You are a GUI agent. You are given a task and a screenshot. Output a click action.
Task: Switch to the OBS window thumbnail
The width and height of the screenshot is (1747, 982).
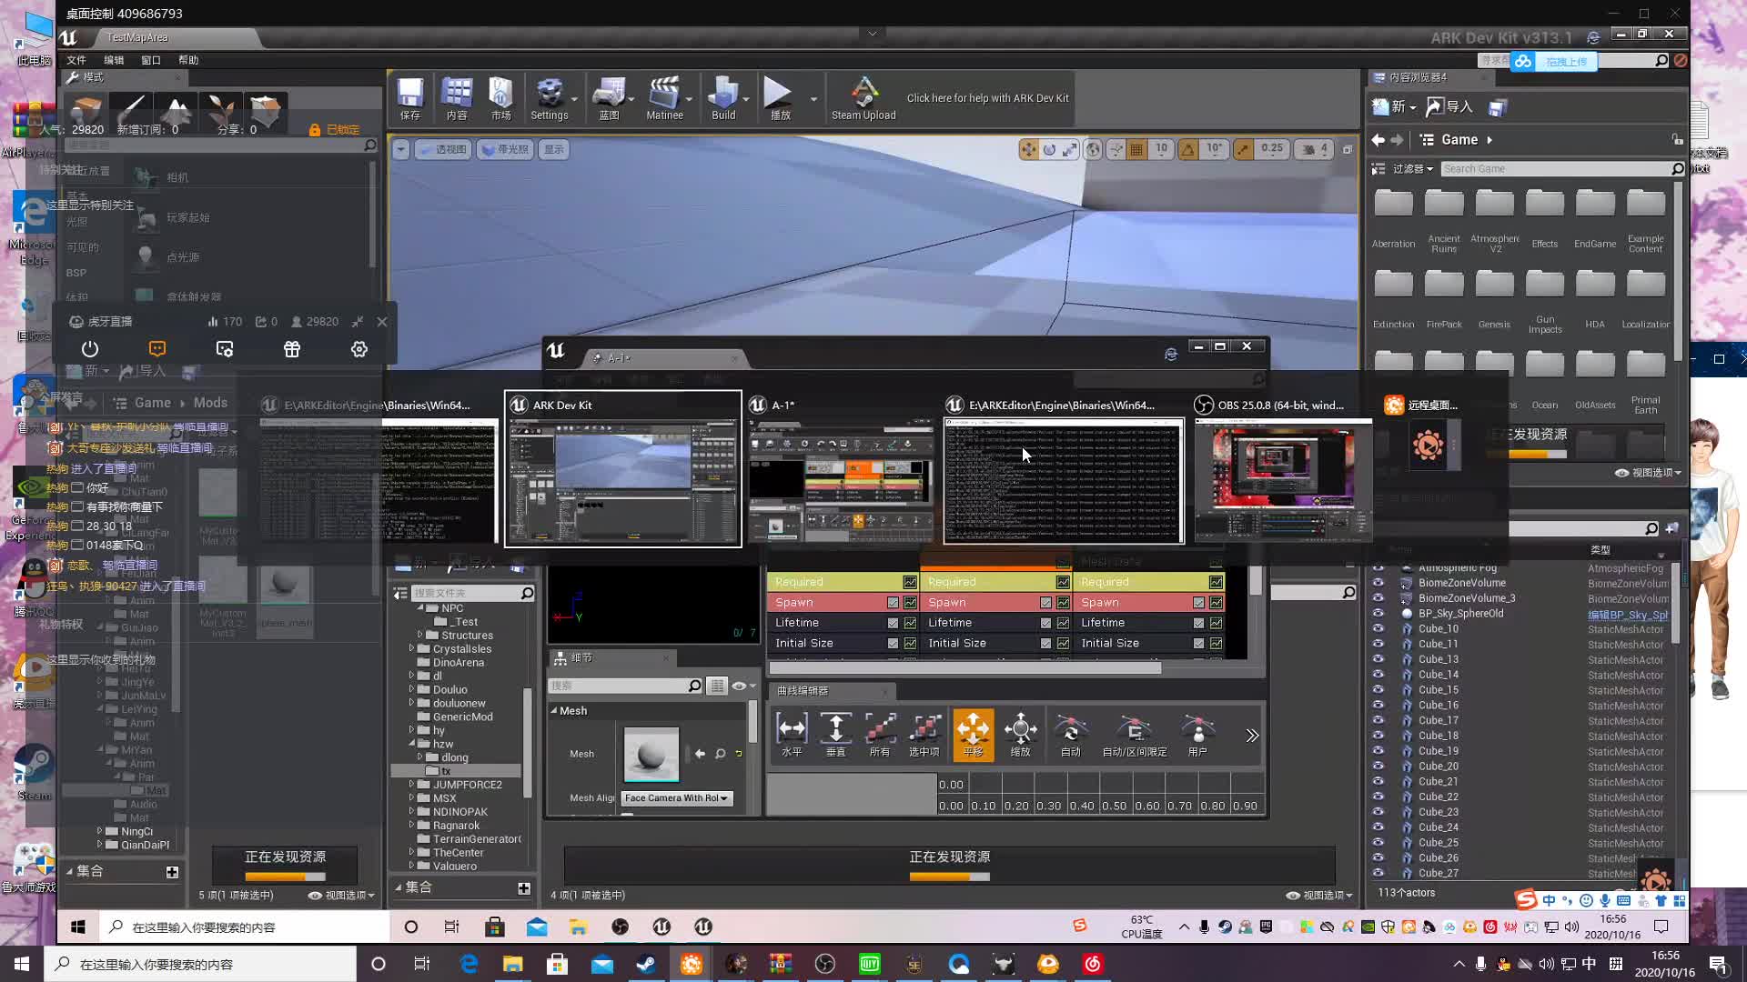coord(1282,480)
